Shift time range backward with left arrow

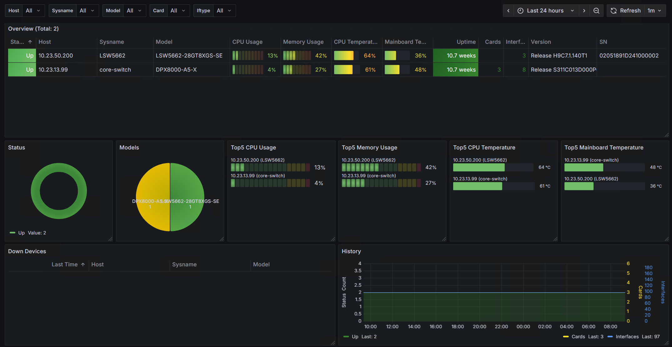pyautogui.click(x=508, y=11)
